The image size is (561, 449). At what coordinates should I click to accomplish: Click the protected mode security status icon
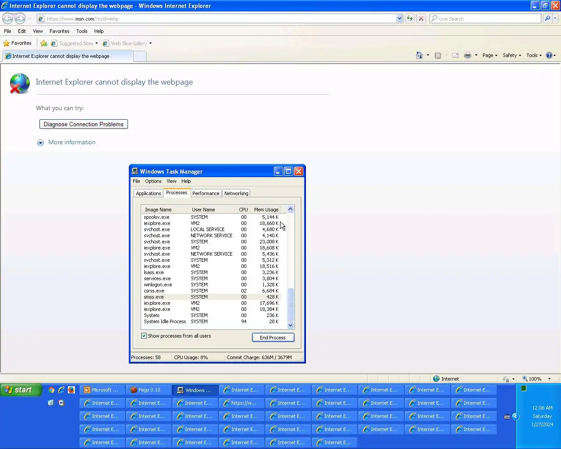coord(506,379)
